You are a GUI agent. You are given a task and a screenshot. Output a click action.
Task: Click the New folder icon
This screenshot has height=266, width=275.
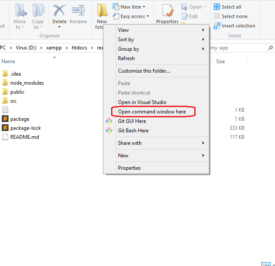coord(102,11)
